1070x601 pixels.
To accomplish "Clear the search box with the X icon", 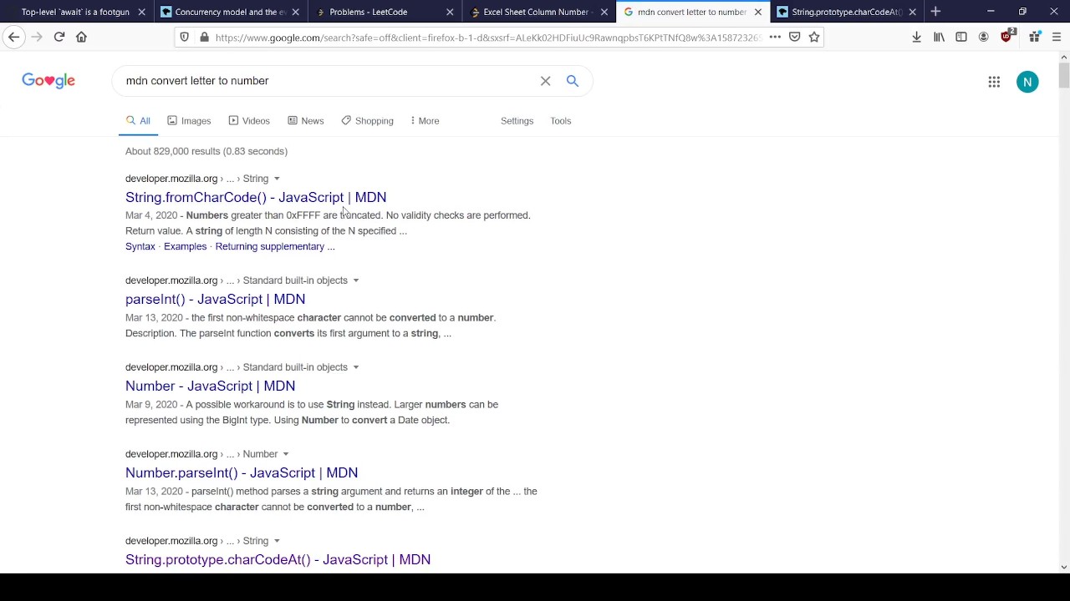I will pos(545,81).
